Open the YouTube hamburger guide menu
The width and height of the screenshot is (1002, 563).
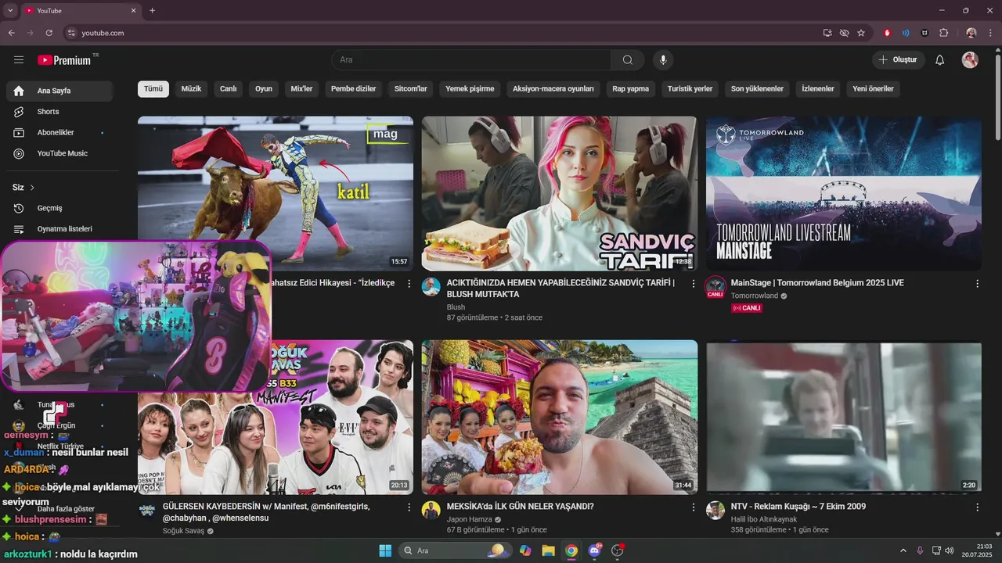point(19,60)
